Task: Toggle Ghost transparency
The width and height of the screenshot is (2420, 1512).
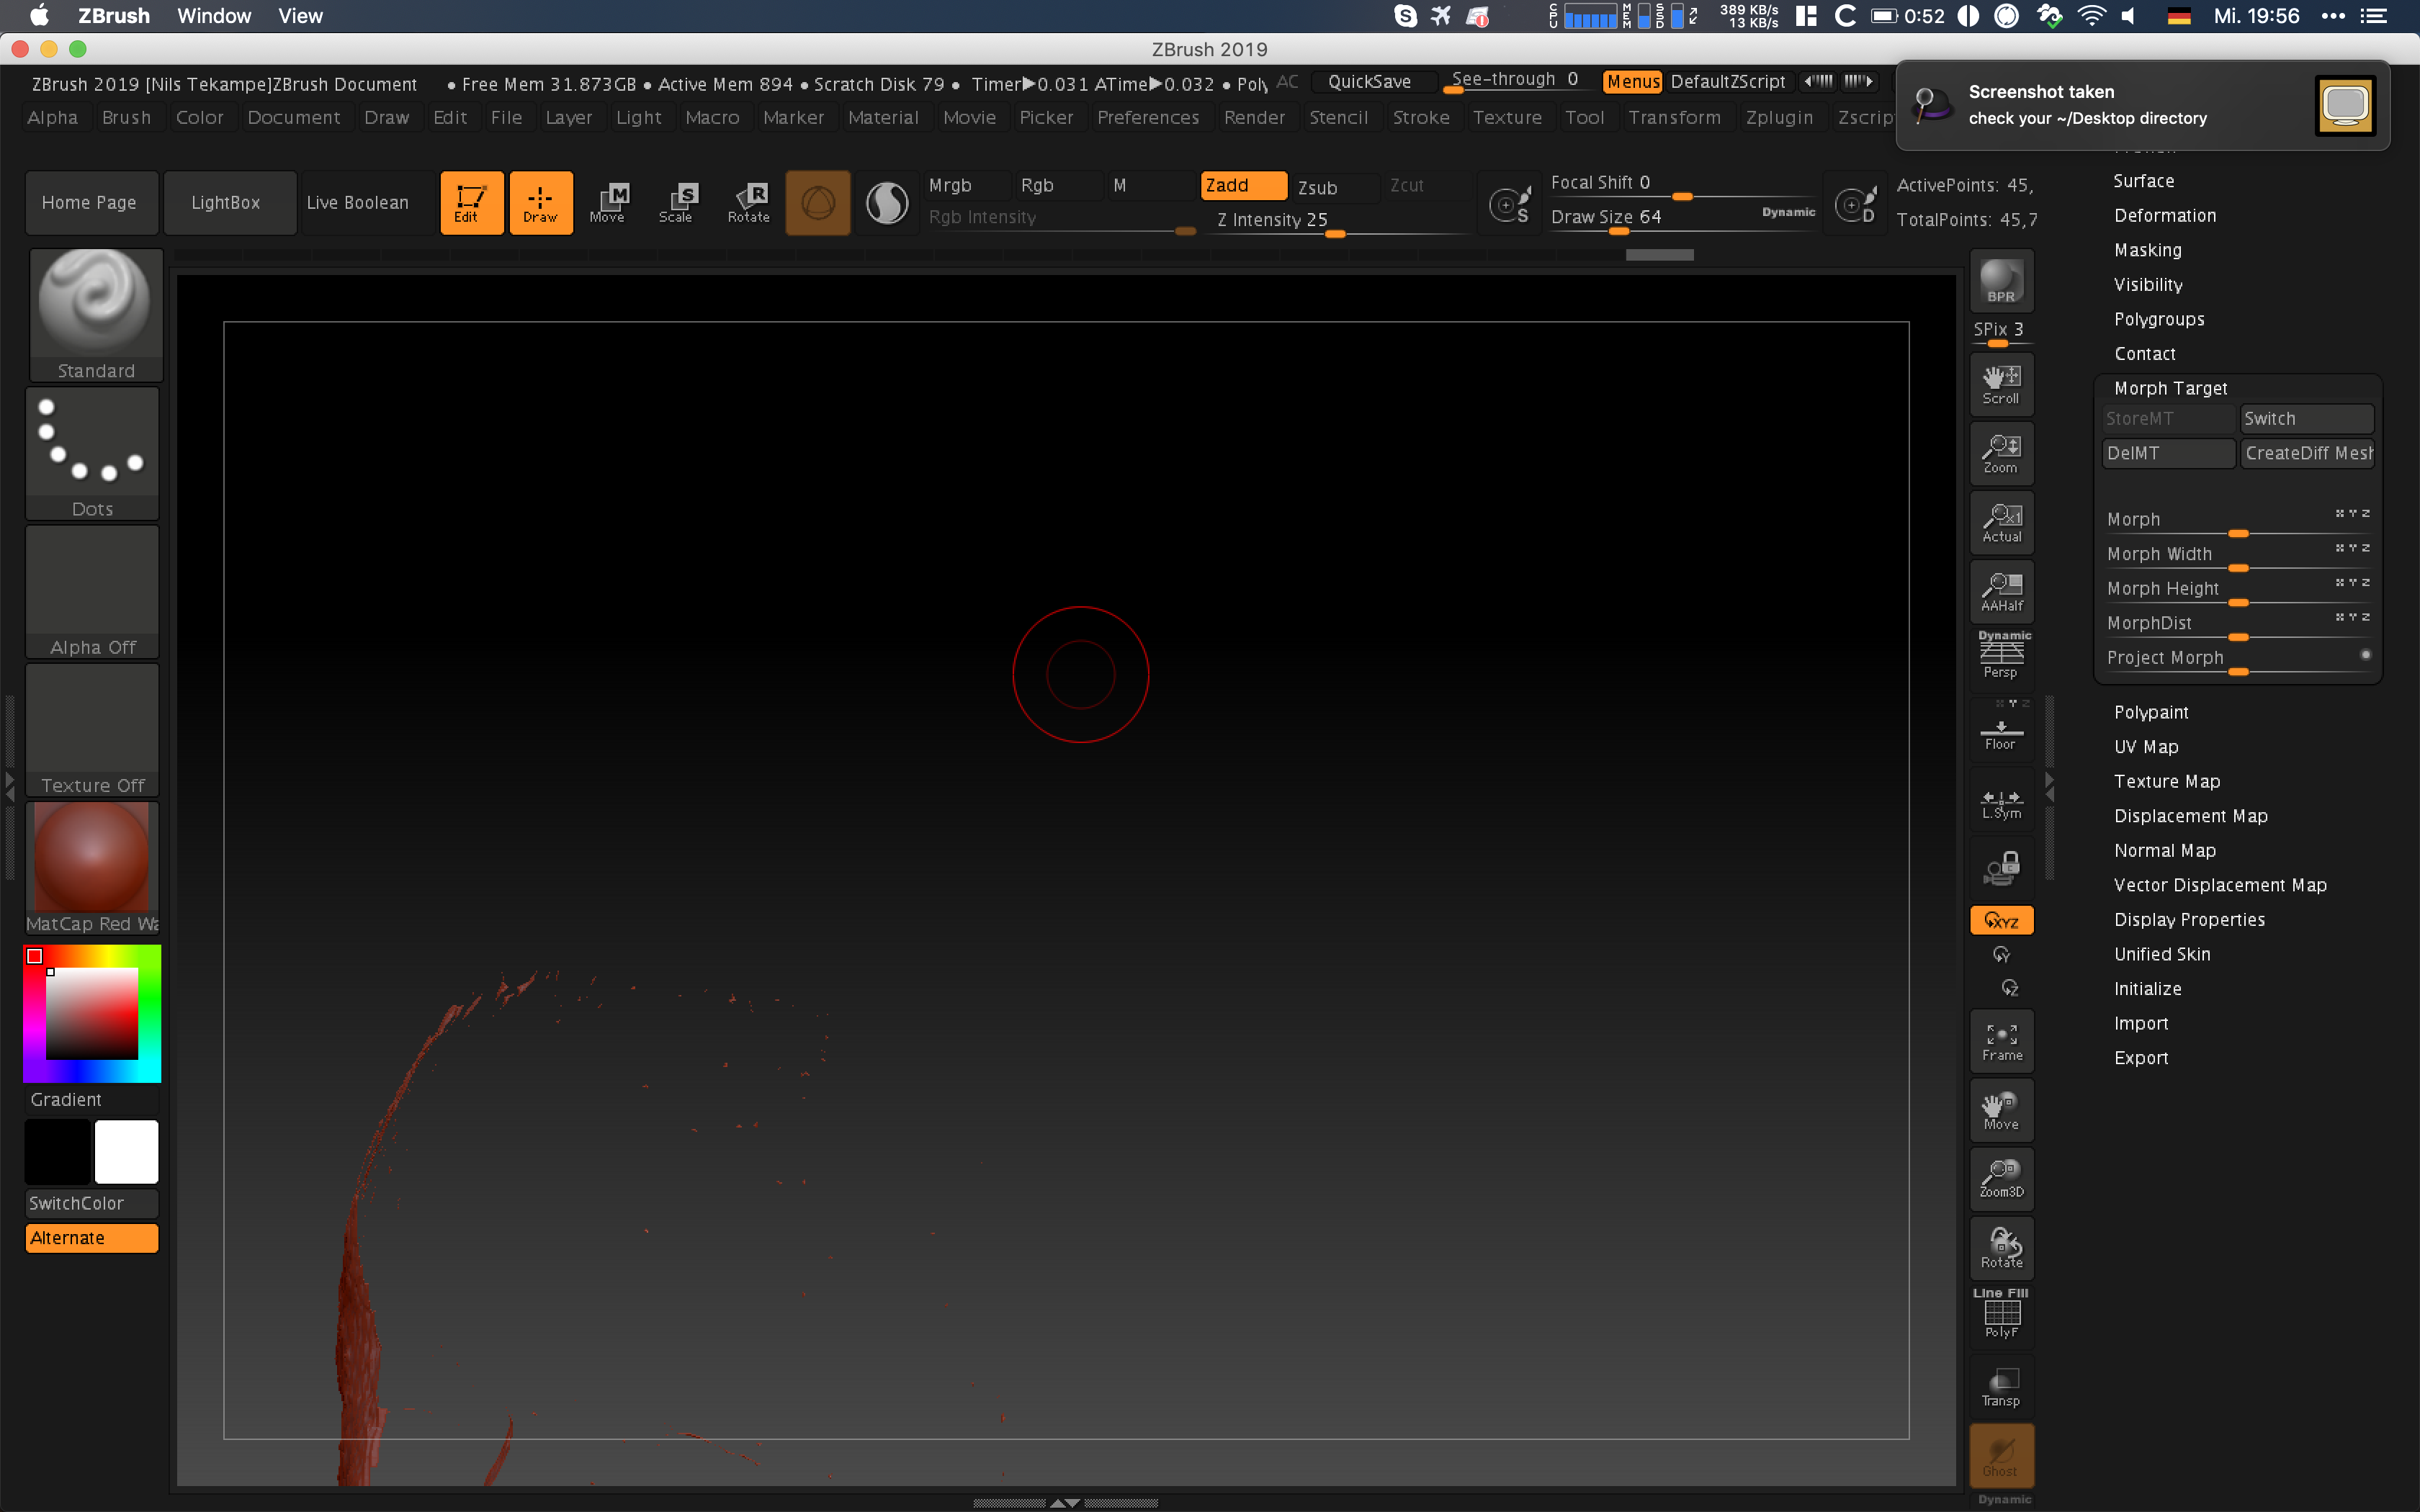Action: coord(2002,1455)
